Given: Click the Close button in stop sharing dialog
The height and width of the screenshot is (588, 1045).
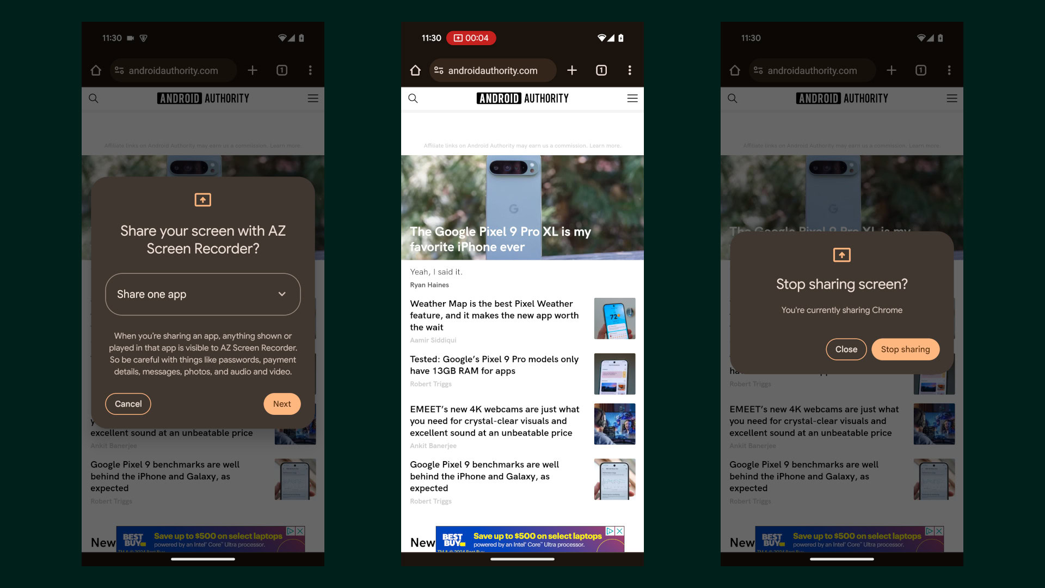Looking at the screenshot, I should [845, 349].
